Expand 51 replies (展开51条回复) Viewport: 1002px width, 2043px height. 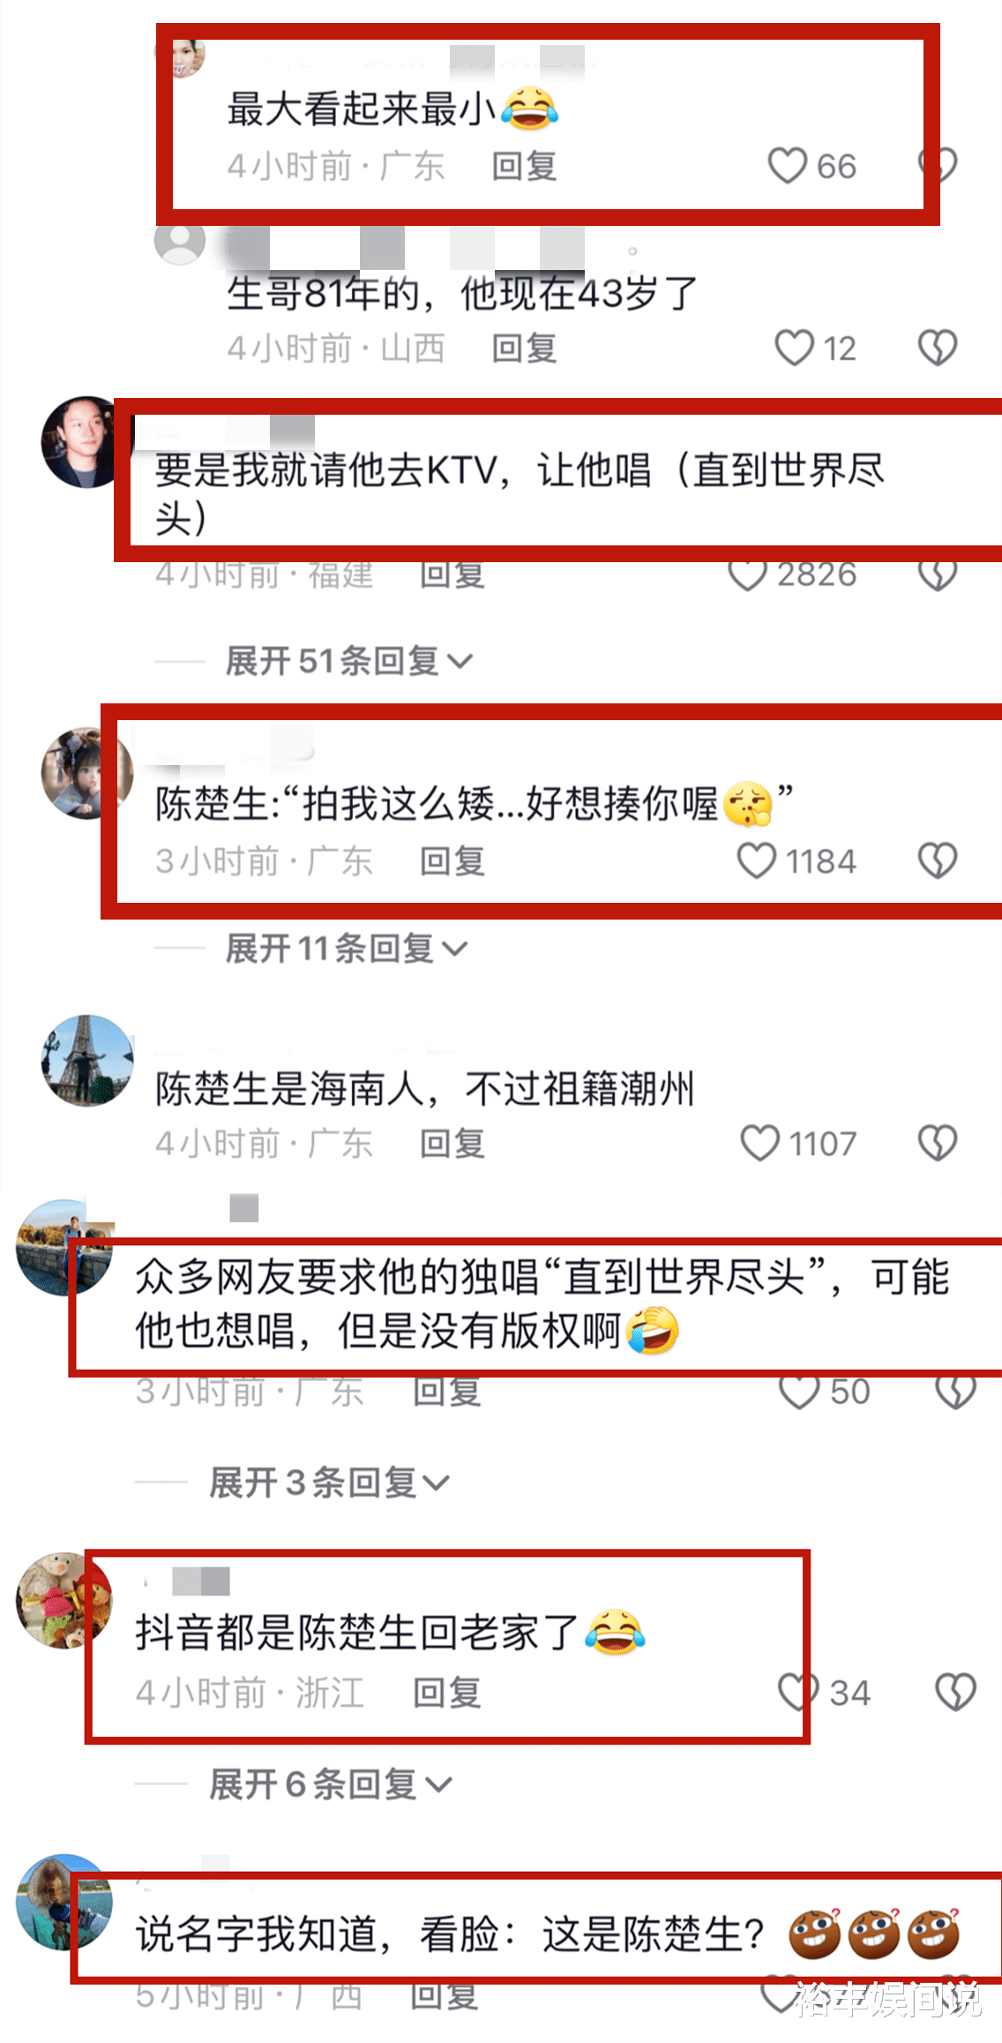point(349,660)
